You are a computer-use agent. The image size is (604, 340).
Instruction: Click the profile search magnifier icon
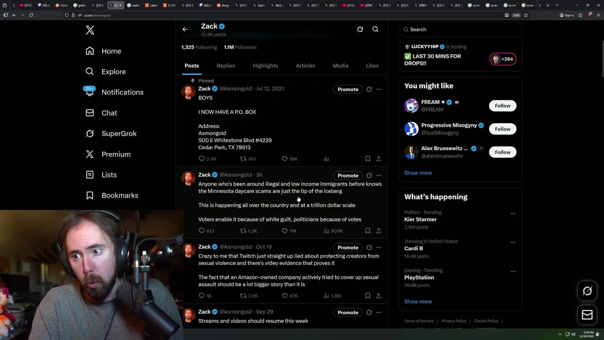[376, 29]
